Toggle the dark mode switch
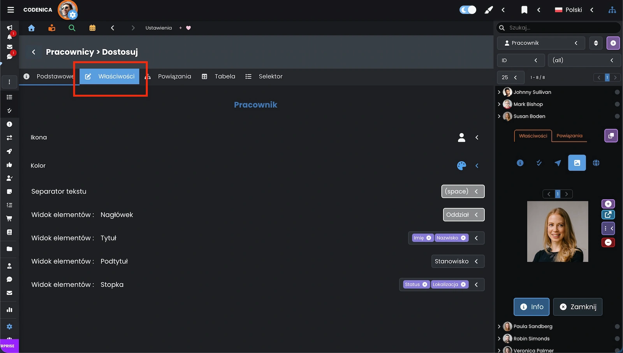Image resolution: width=623 pixels, height=353 pixels. point(468,10)
